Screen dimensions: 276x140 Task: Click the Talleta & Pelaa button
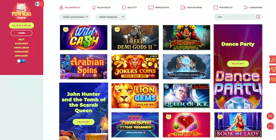(21, 25)
